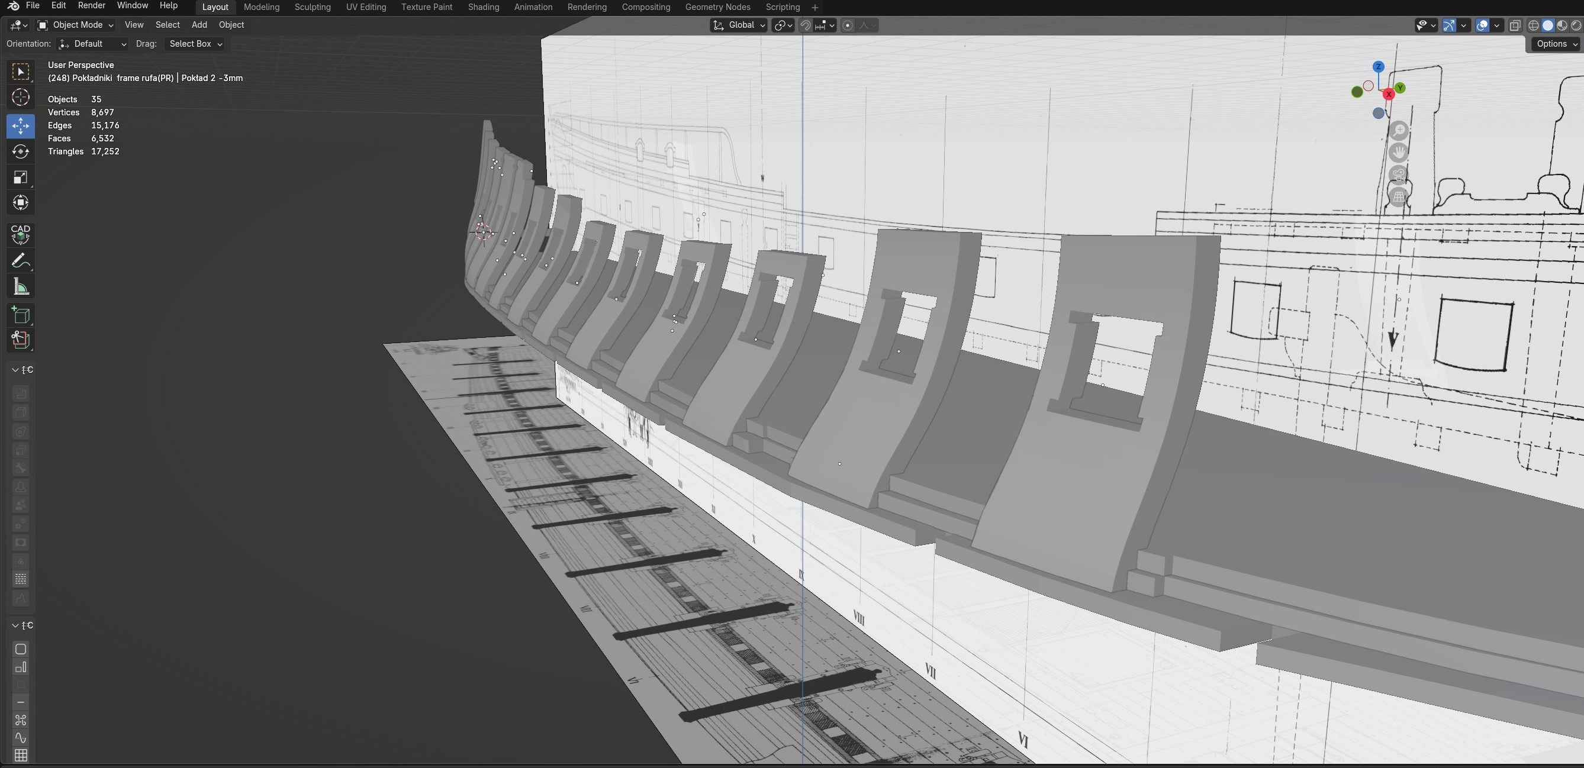Enable proportional editing toggle
1584x768 pixels.
pos(847,25)
